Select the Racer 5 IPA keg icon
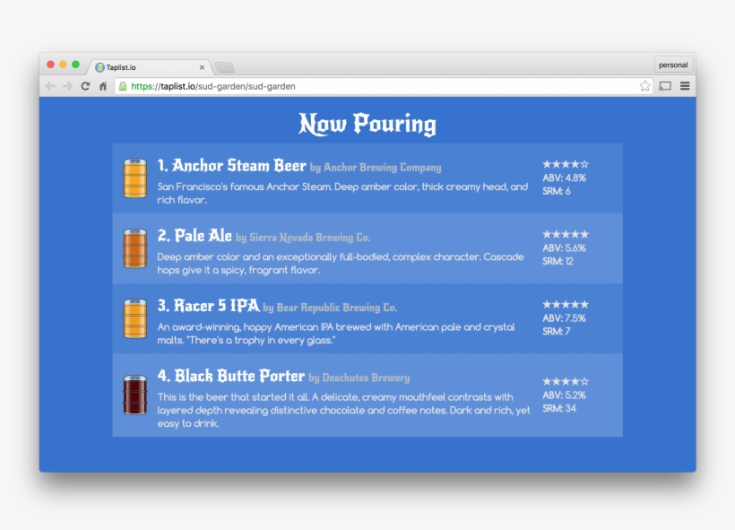This screenshot has width=735, height=530. pyautogui.click(x=134, y=320)
